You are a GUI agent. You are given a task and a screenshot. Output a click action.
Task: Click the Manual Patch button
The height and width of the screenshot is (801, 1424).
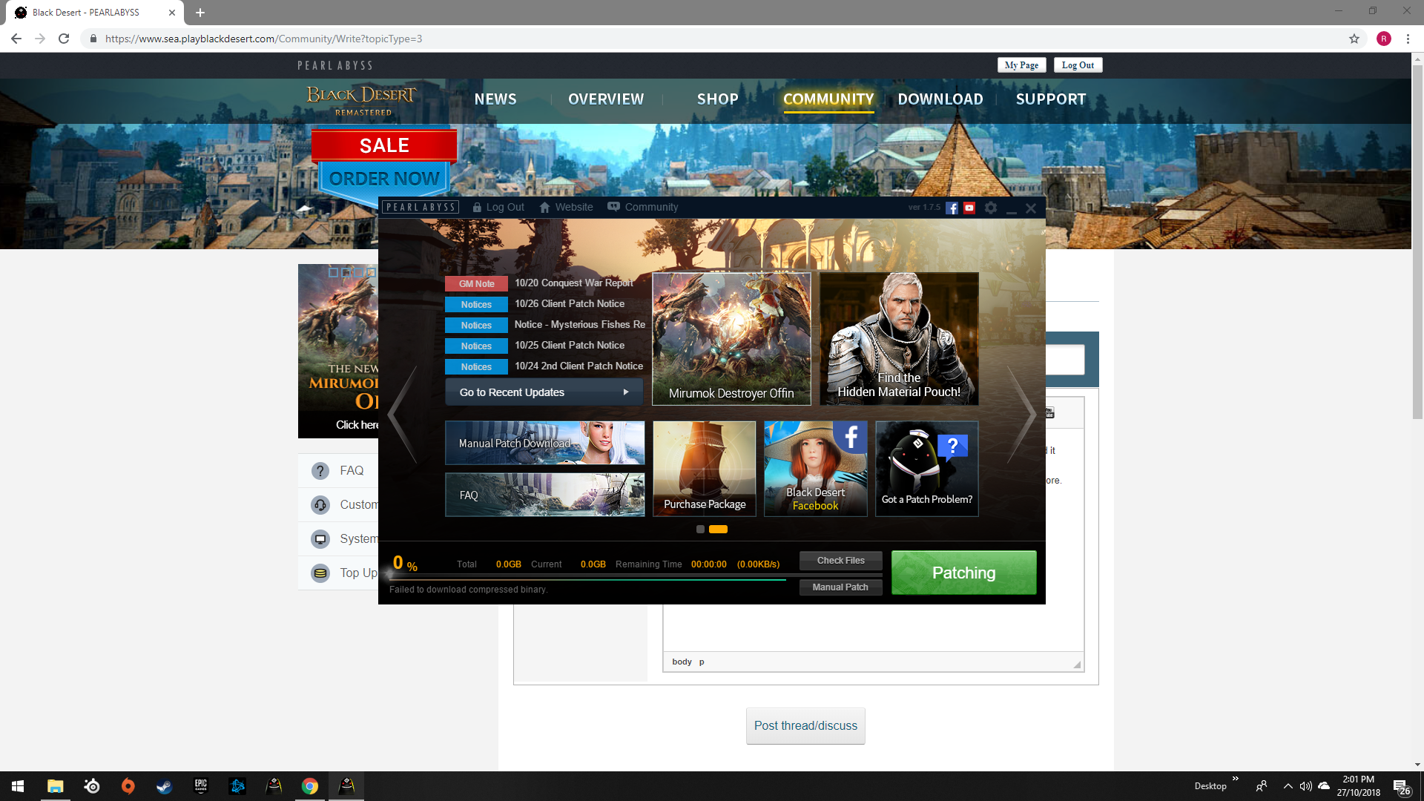click(839, 586)
